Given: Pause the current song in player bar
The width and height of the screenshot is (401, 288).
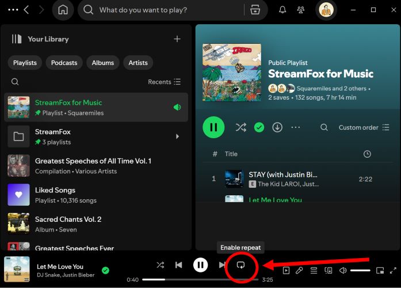Looking at the screenshot, I should coord(200,265).
